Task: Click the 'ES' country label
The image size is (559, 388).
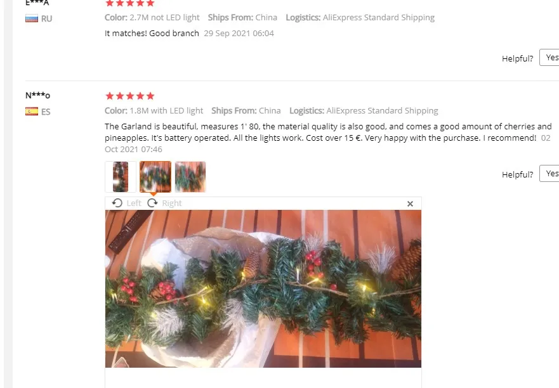Action: coord(46,112)
